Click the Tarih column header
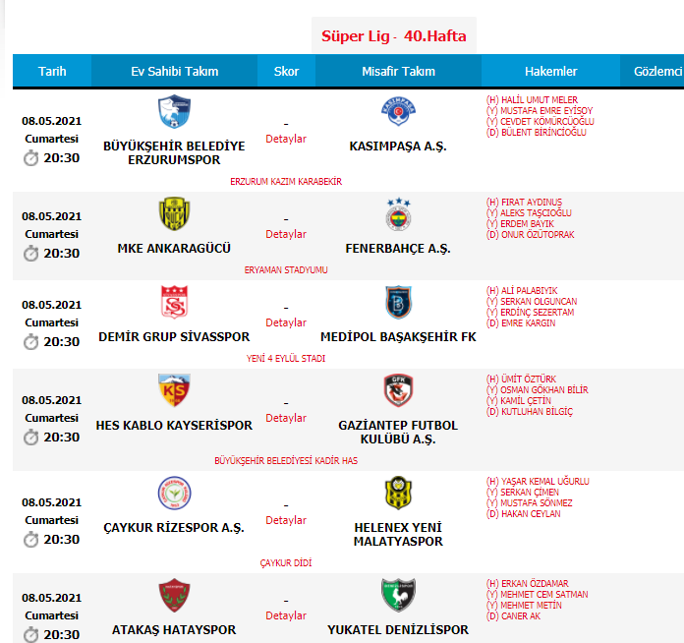The image size is (684, 643). [52, 72]
